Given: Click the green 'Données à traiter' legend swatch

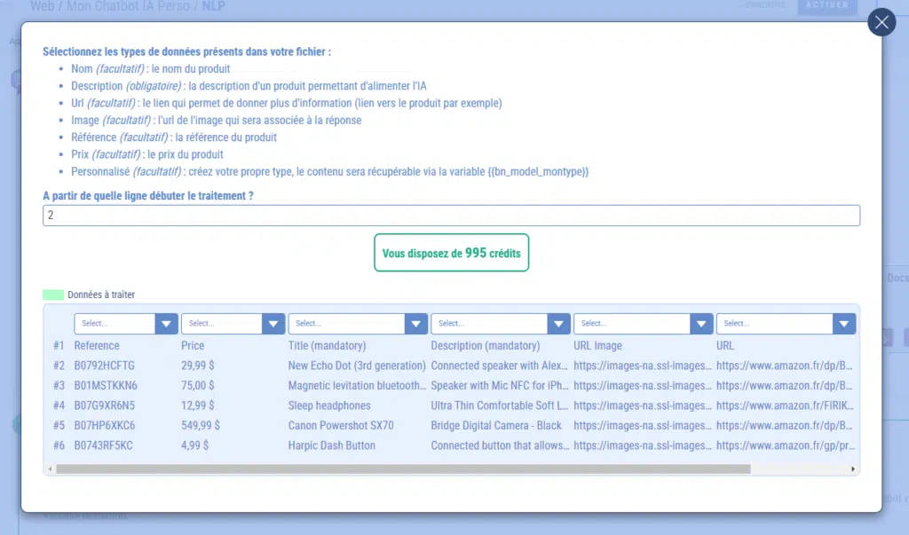Looking at the screenshot, I should pyautogui.click(x=53, y=295).
